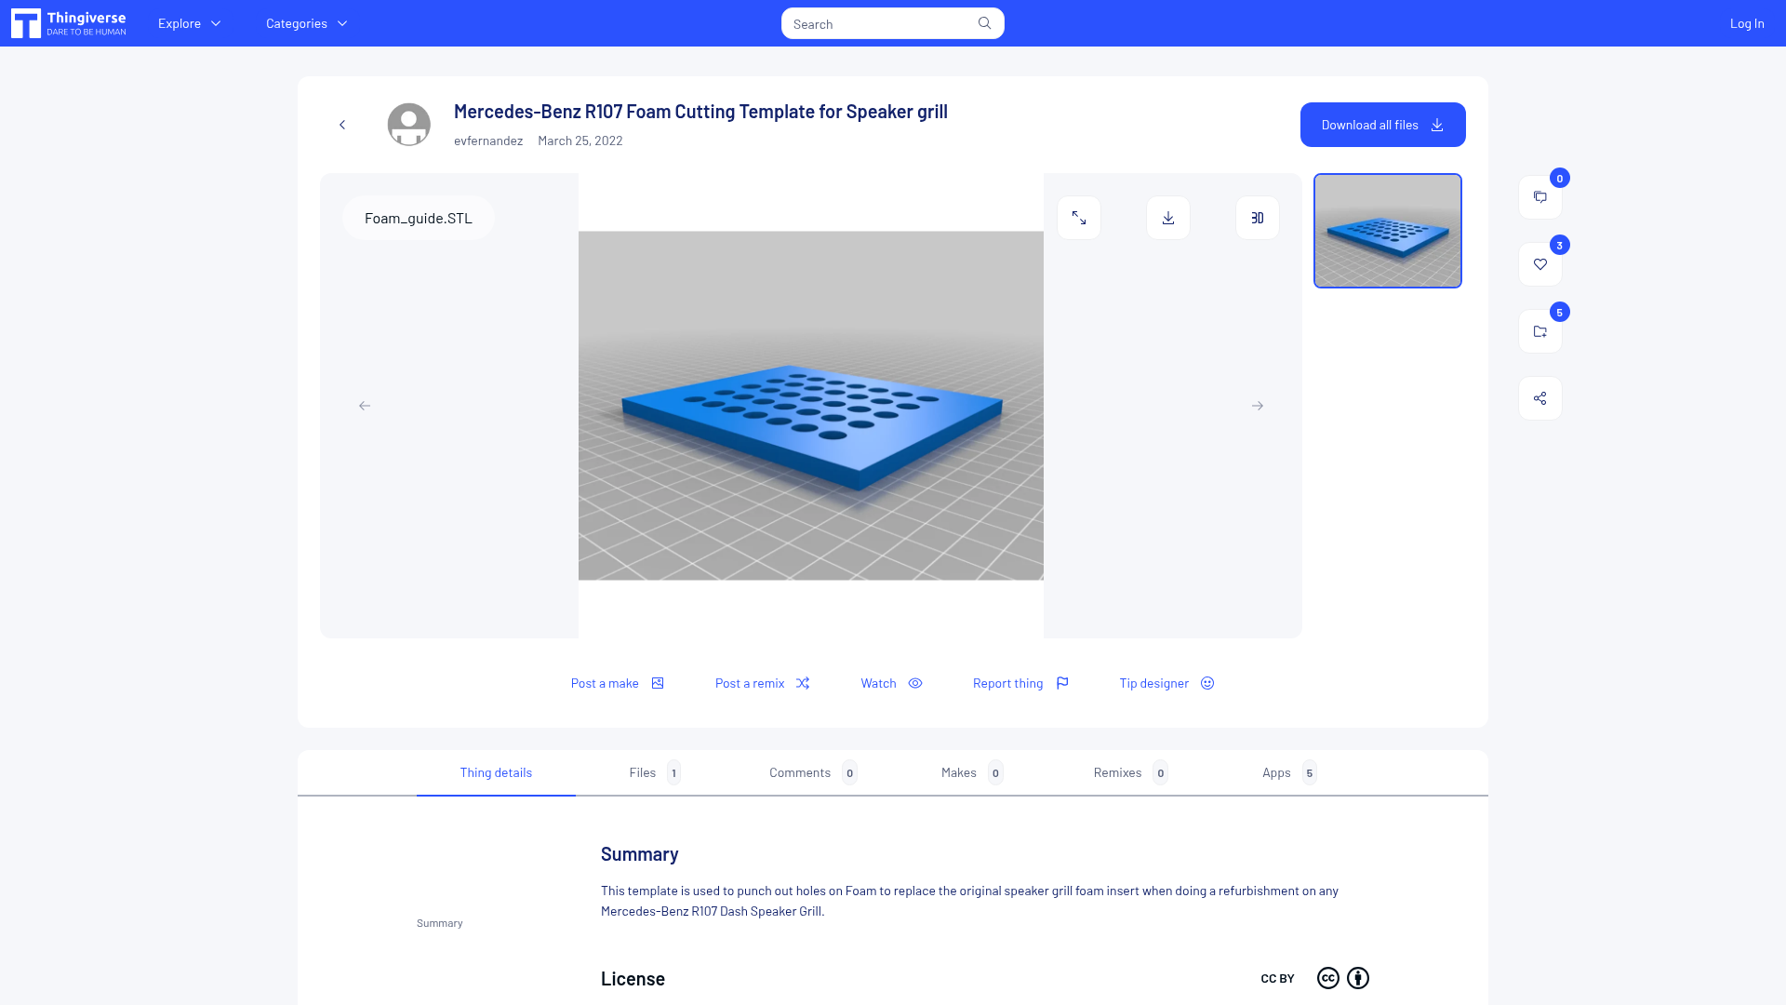Add thing to a collection folder icon
The width and height of the screenshot is (1786, 1005).
tap(1540, 331)
